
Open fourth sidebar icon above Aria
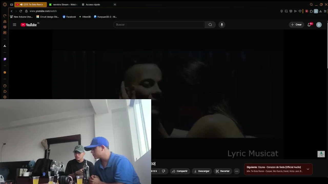tap(5, 33)
